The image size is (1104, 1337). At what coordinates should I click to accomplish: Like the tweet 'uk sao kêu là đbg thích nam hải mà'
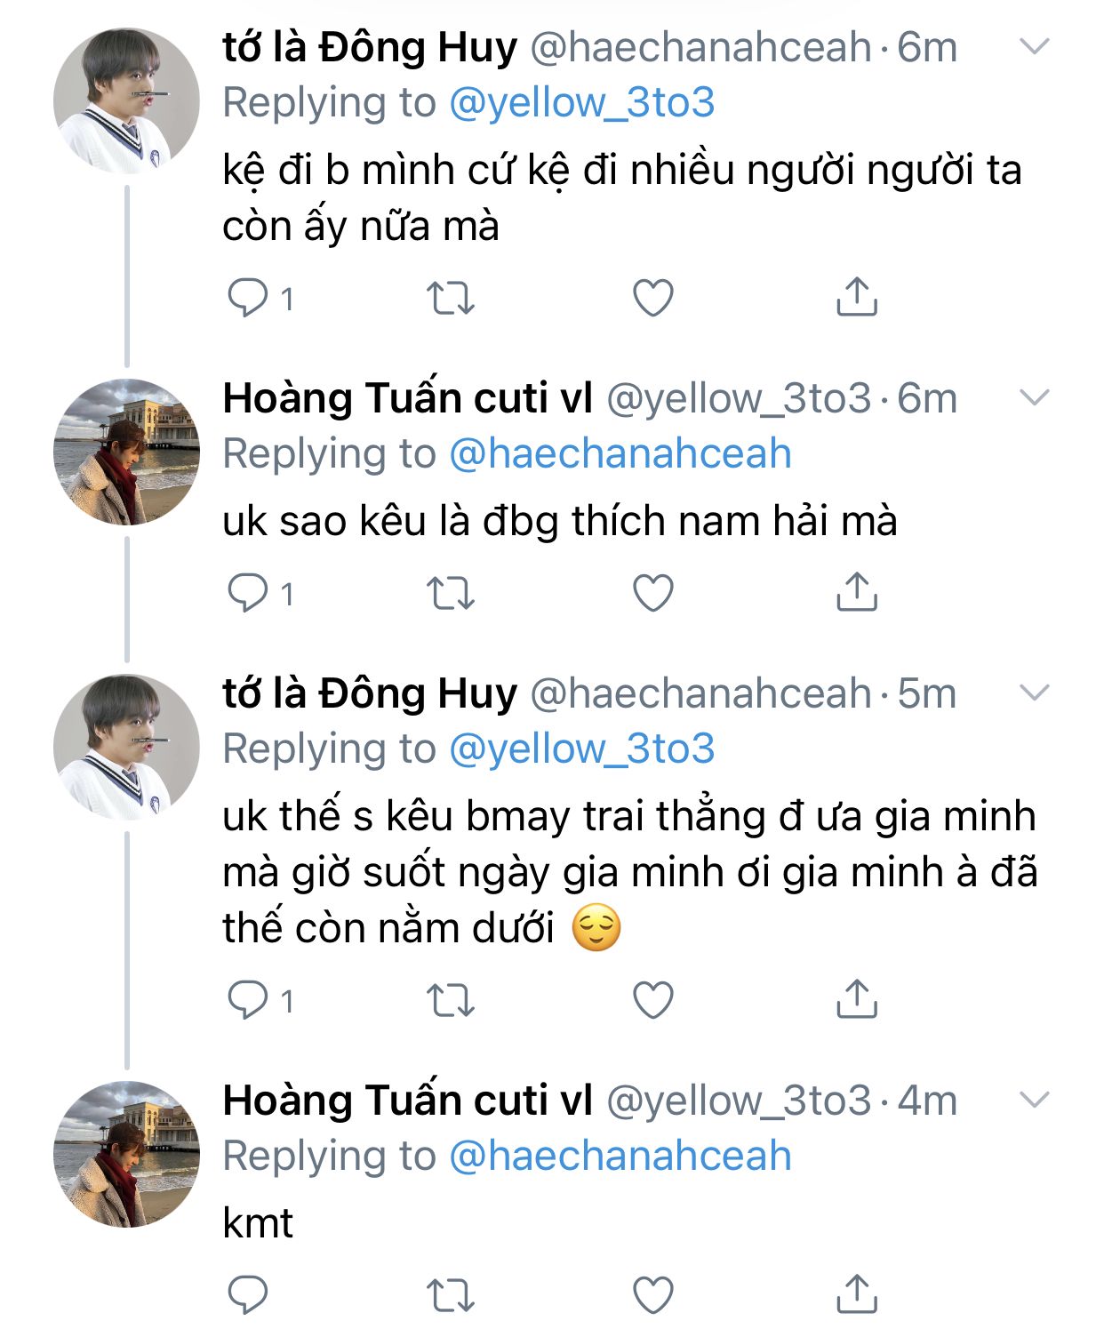[x=653, y=593]
